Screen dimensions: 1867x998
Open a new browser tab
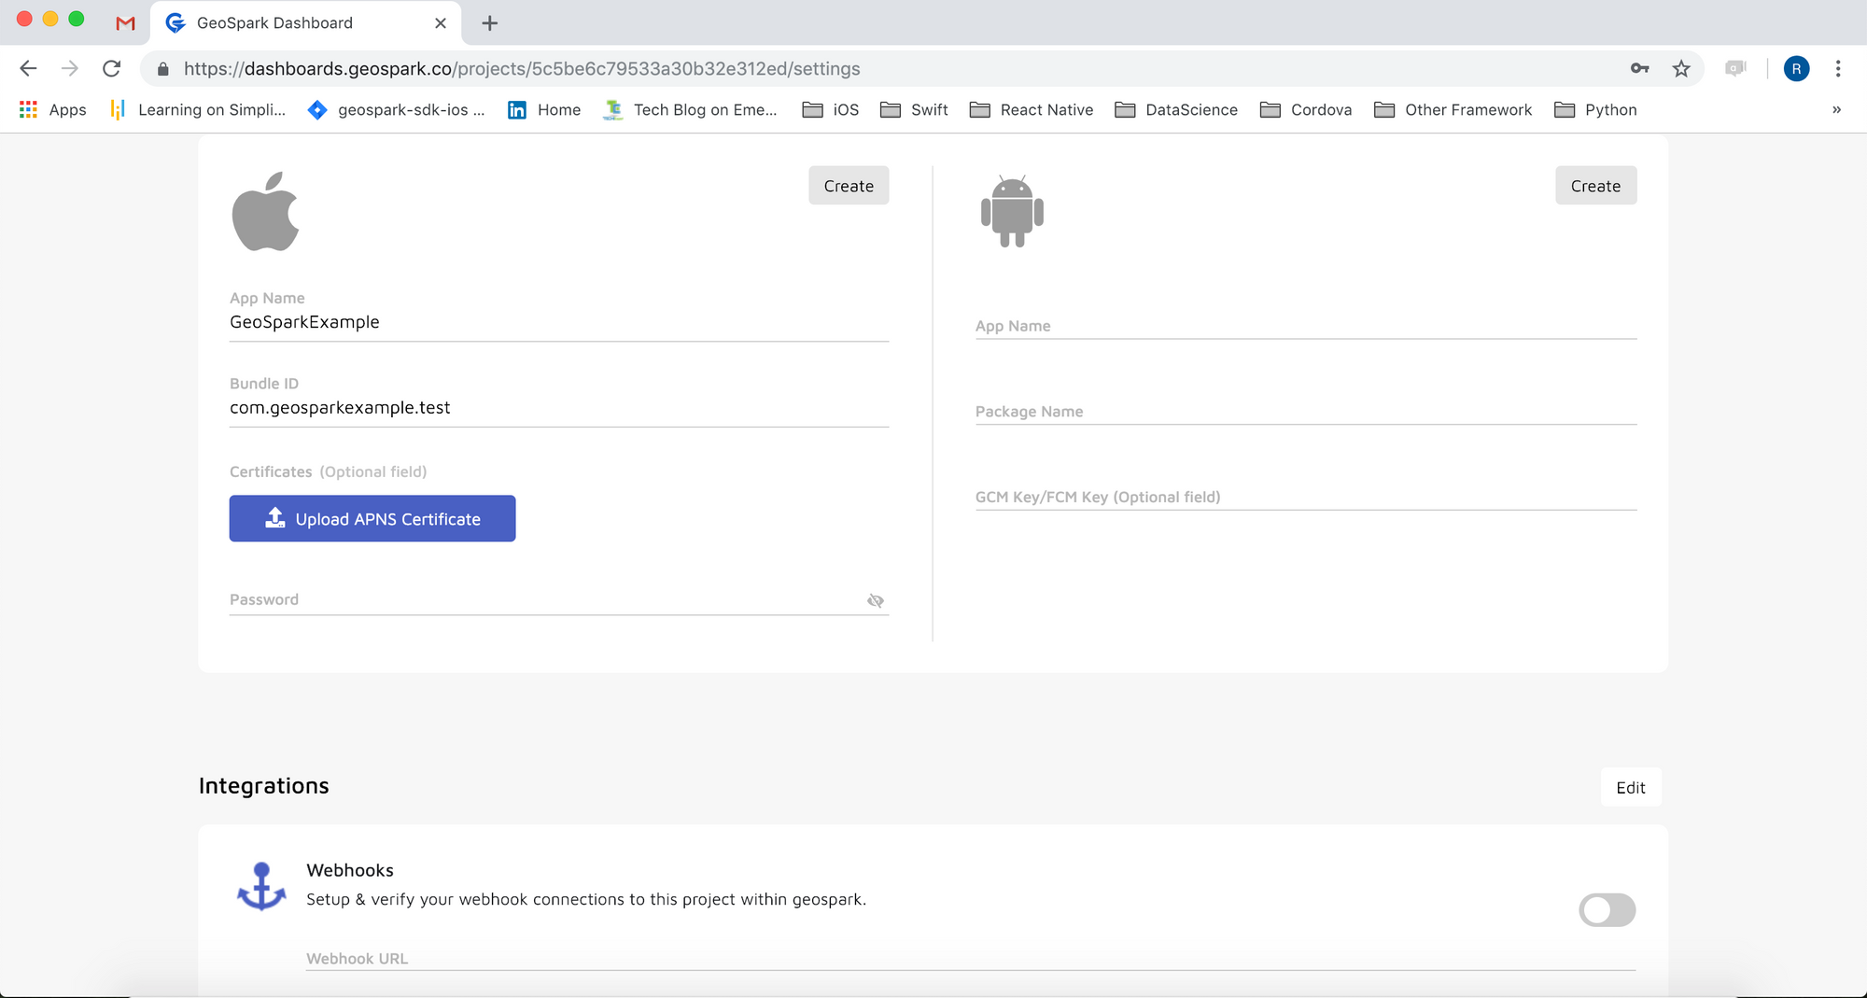(489, 23)
